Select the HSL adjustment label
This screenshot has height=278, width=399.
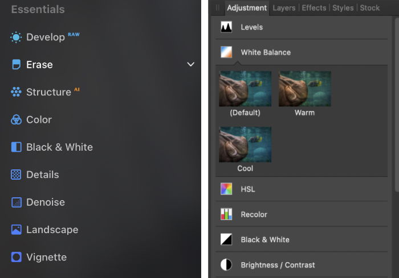point(248,189)
